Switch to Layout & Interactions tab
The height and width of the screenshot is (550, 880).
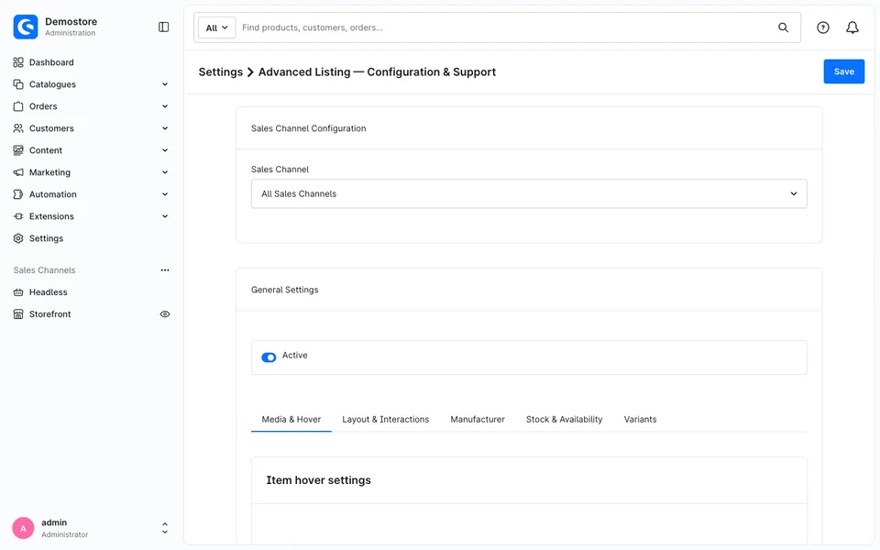(386, 419)
